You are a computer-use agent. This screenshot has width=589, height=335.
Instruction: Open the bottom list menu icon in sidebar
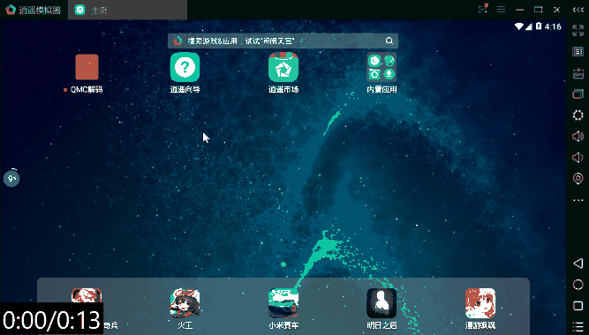point(578,326)
